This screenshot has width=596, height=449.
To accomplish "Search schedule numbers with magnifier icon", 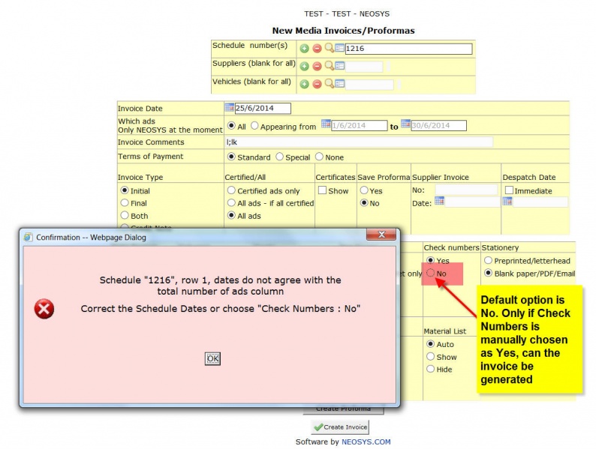I will pyautogui.click(x=330, y=48).
